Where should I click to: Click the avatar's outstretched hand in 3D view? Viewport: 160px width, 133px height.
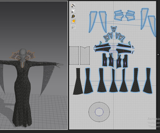point(60,65)
